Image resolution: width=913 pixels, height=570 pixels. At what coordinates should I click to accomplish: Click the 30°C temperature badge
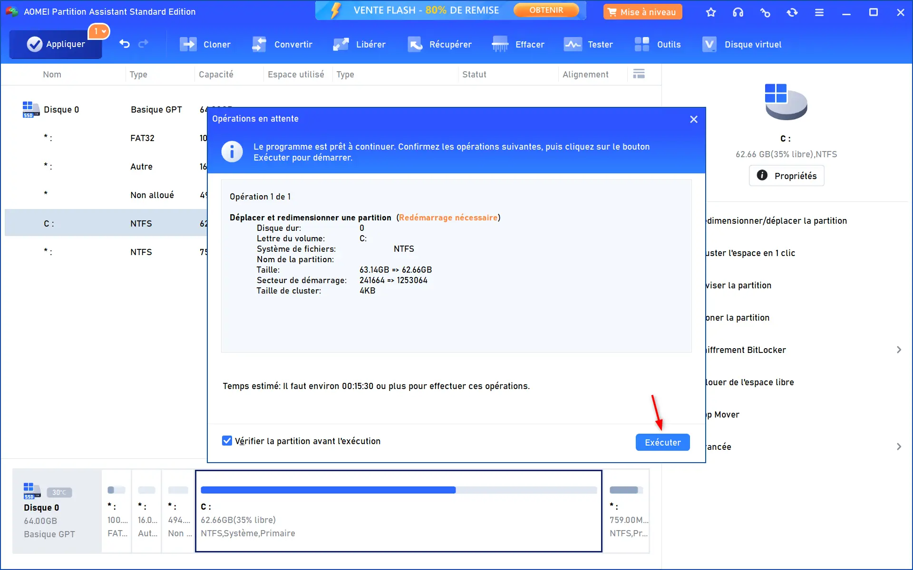59,493
